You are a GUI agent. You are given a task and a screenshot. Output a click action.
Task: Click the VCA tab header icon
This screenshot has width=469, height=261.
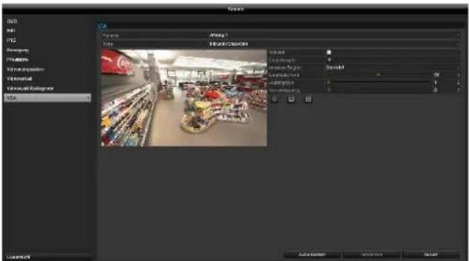(x=102, y=26)
